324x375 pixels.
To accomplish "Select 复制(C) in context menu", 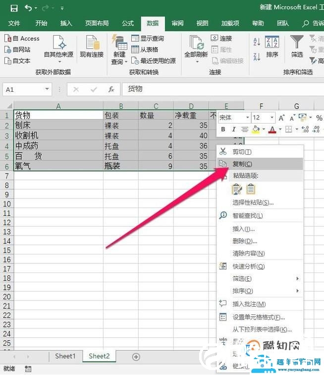I will 260,164.
